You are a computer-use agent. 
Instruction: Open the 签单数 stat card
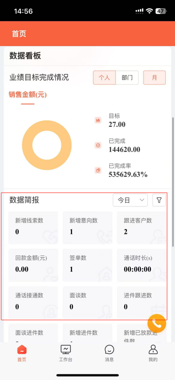[87, 265]
